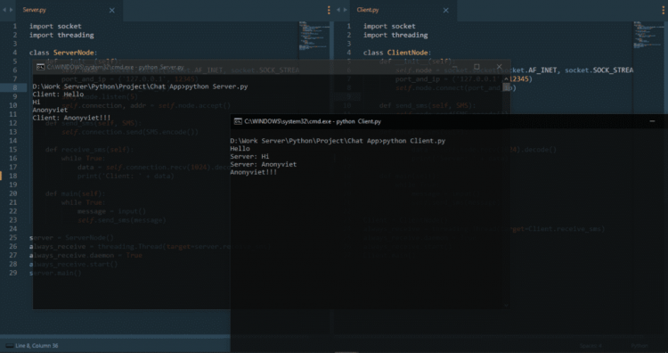Go to previous tab in Client.py pane
Image resolution: width=668 pixels, height=353 pixels.
[x=338, y=10]
